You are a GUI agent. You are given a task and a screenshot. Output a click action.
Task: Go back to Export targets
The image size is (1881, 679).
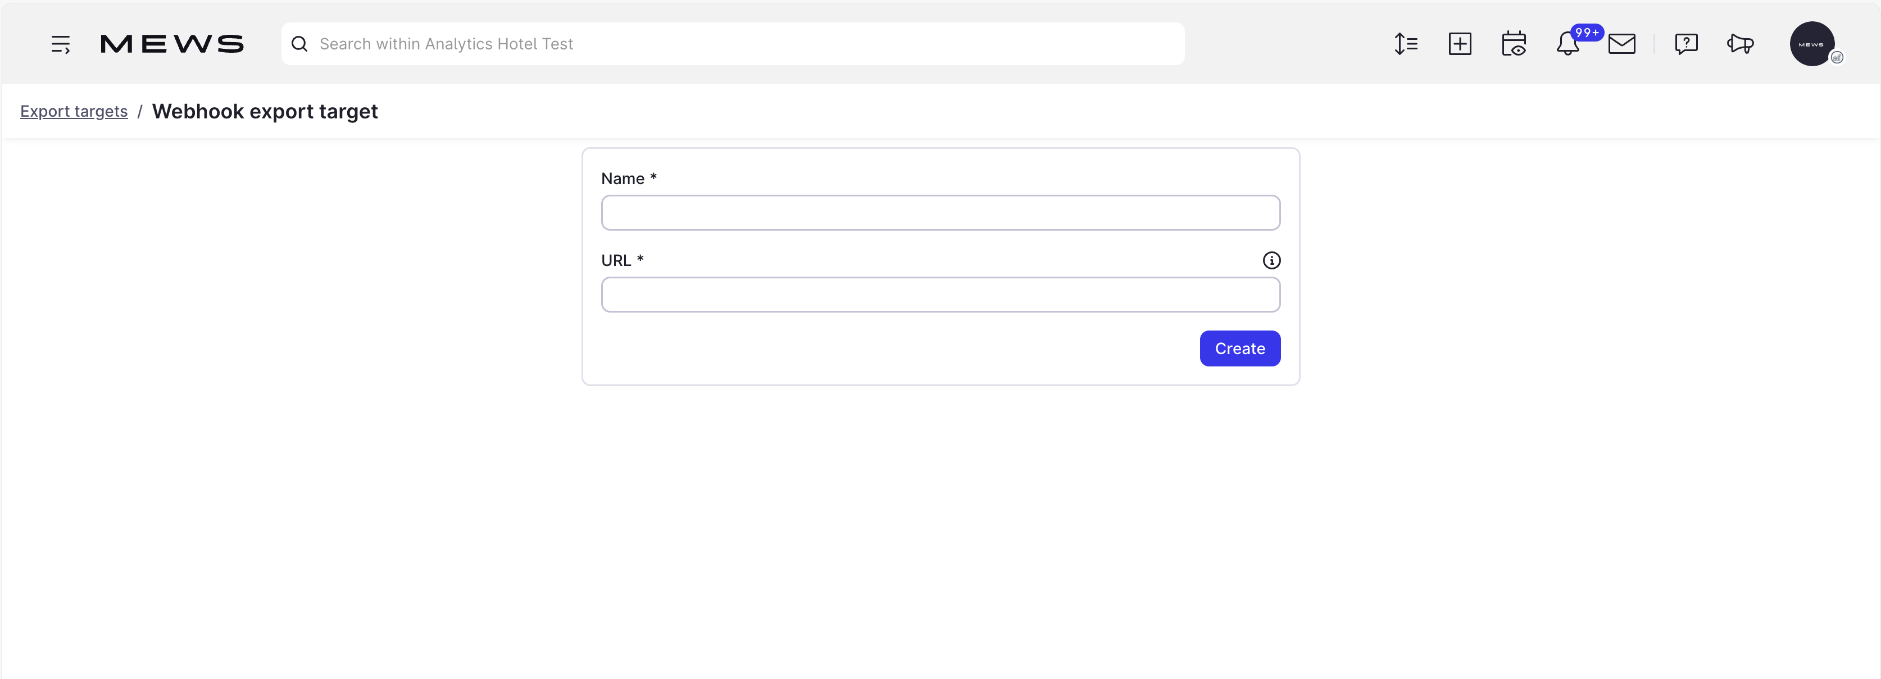click(73, 111)
